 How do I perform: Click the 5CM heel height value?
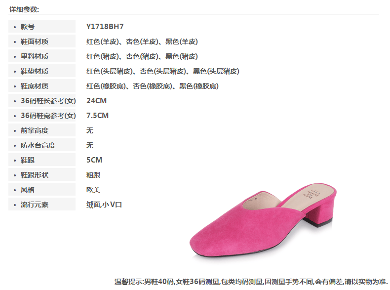(x=94, y=160)
